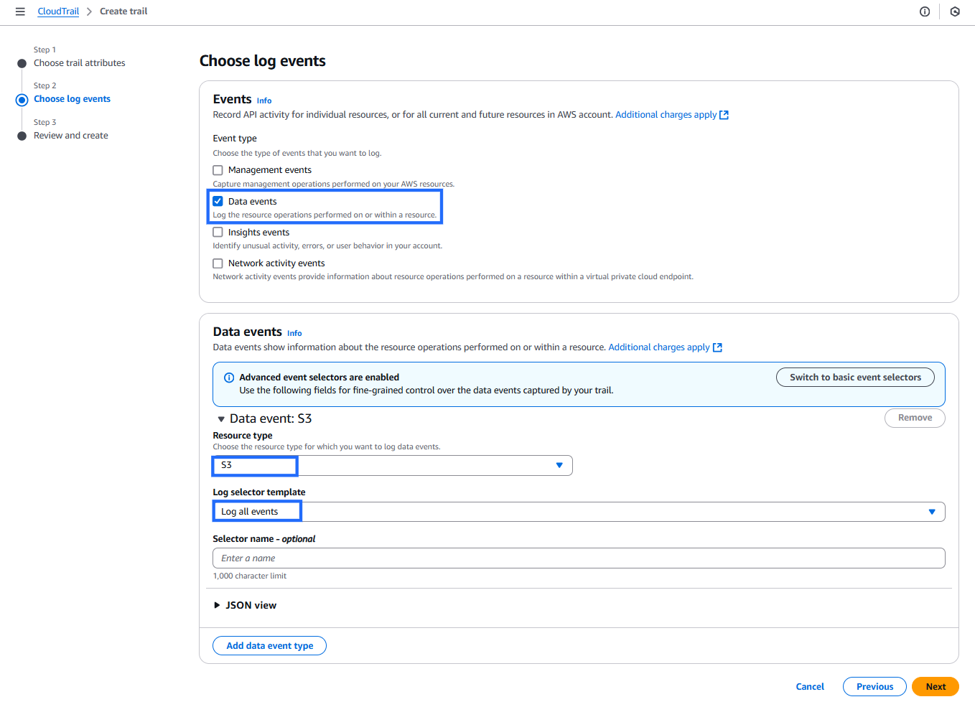
Task: Click the Step 1 circle marker
Action: point(22,64)
